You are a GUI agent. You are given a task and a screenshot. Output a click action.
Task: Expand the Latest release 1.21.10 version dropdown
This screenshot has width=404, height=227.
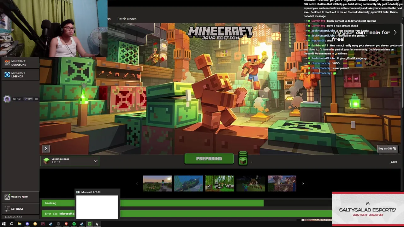point(70,161)
